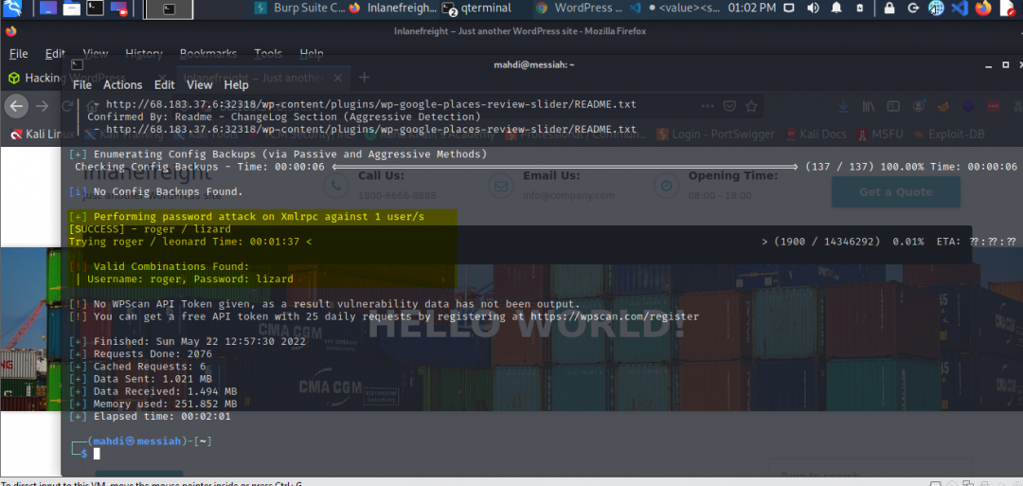Click 'Valid Combinations Found:' line

point(159,267)
